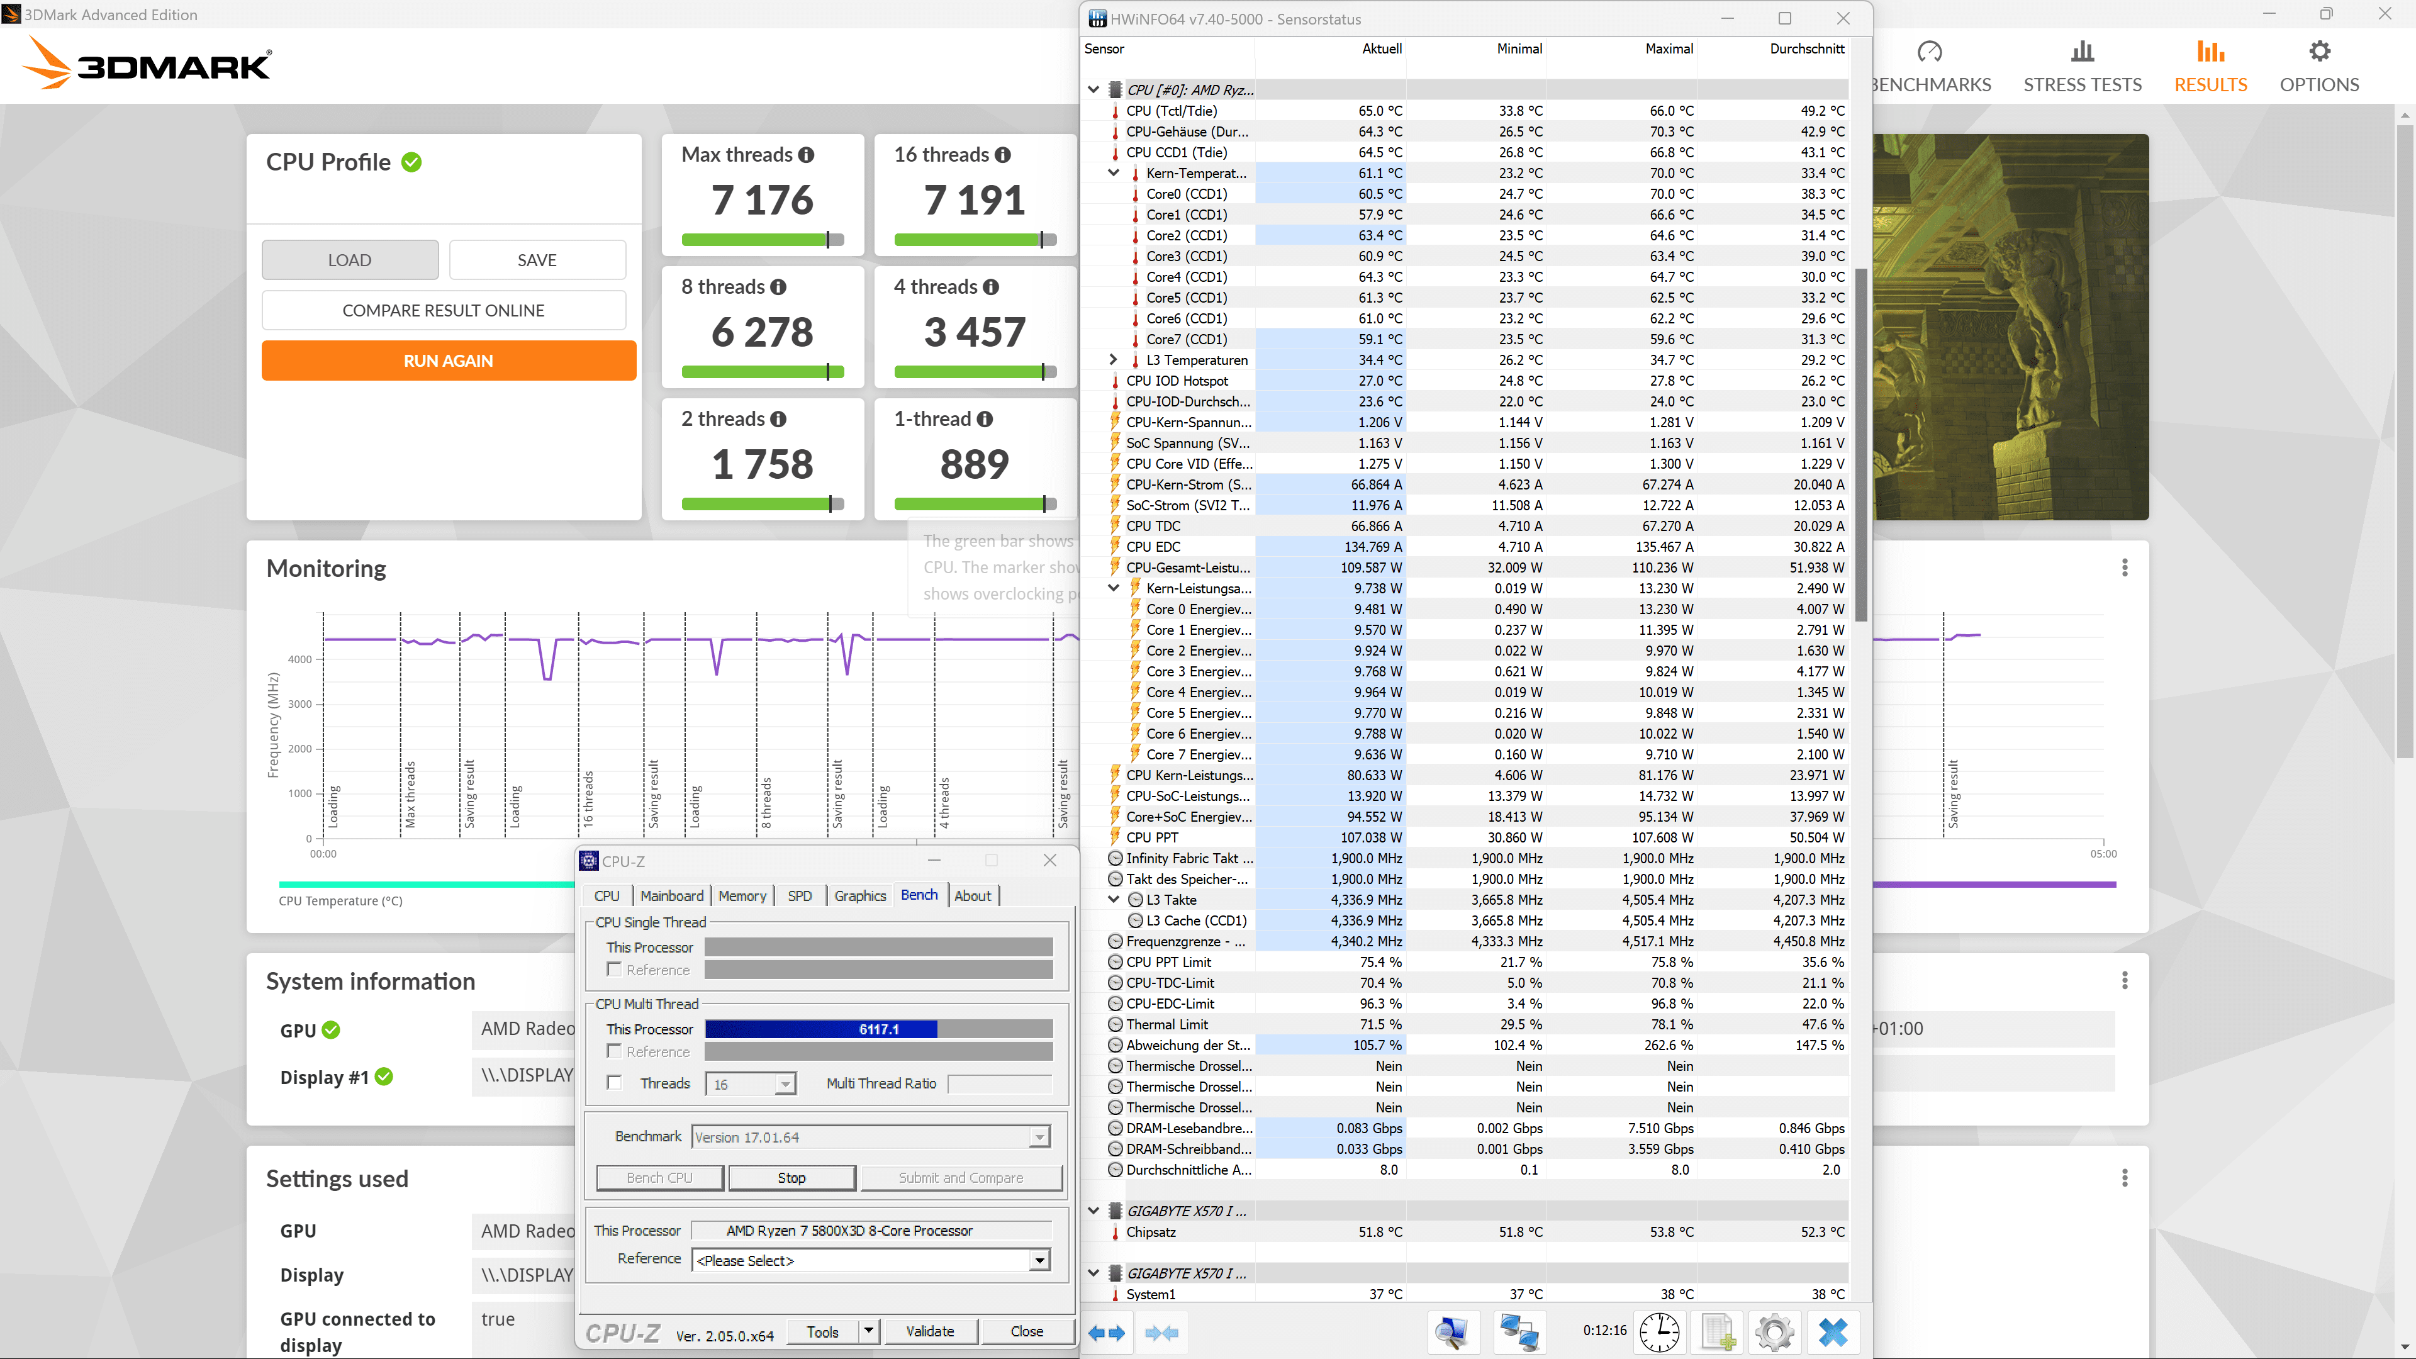Open the Monitoring panel three-dot menu
The image size is (2416, 1359).
[2124, 568]
